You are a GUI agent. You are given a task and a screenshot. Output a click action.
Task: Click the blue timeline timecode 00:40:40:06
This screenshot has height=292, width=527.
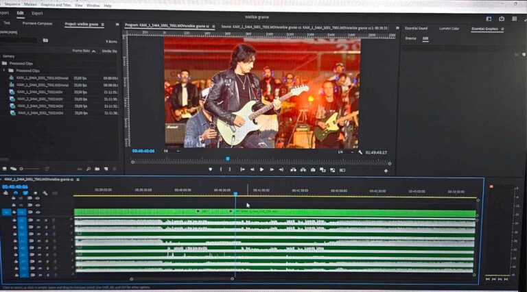[15, 186]
